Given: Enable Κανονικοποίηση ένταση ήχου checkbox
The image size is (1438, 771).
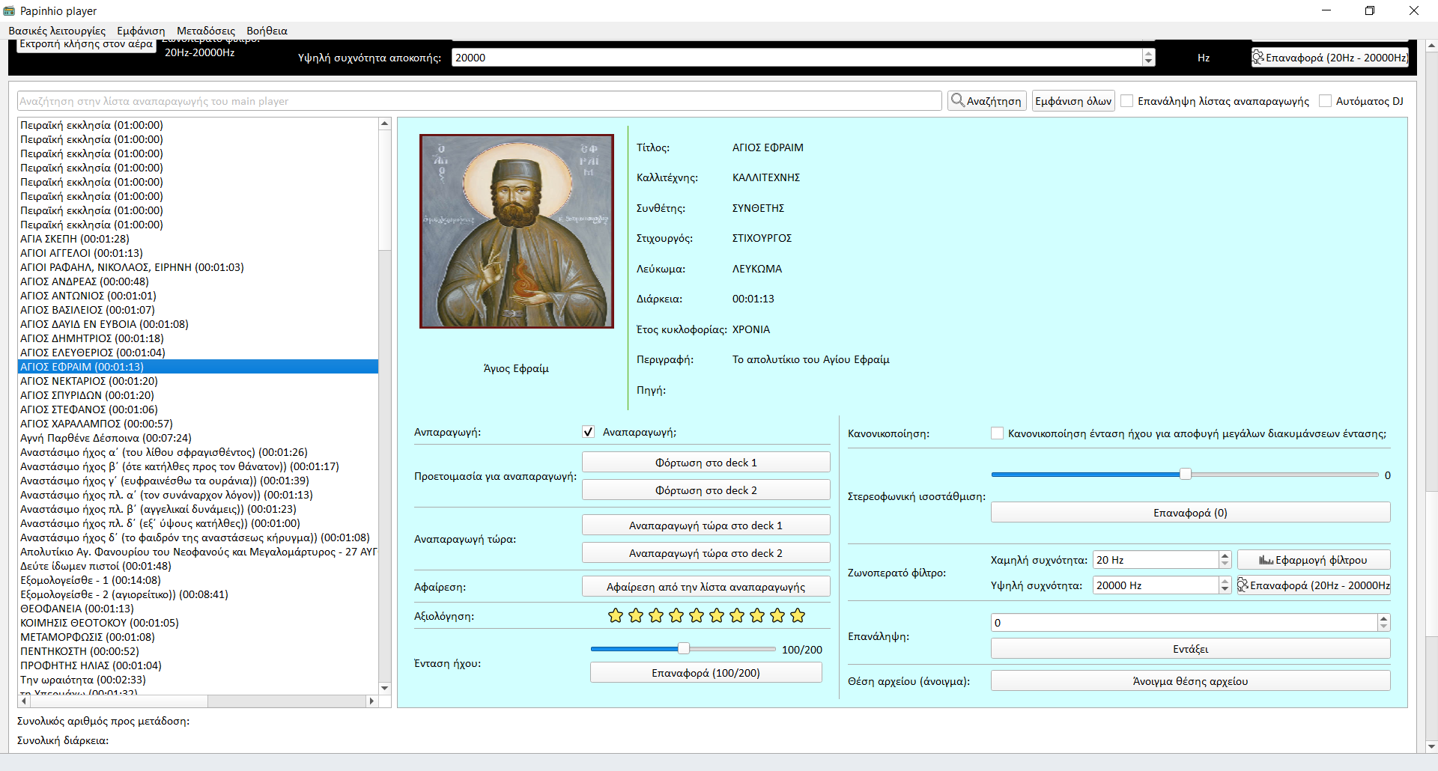Looking at the screenshot, I should click(x=997, y=433).
